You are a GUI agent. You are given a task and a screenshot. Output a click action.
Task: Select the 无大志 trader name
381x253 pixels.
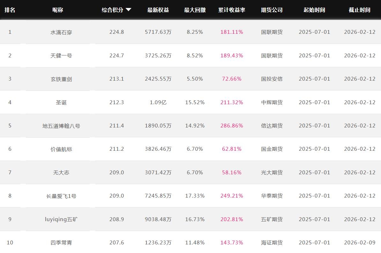click(61, 172)
